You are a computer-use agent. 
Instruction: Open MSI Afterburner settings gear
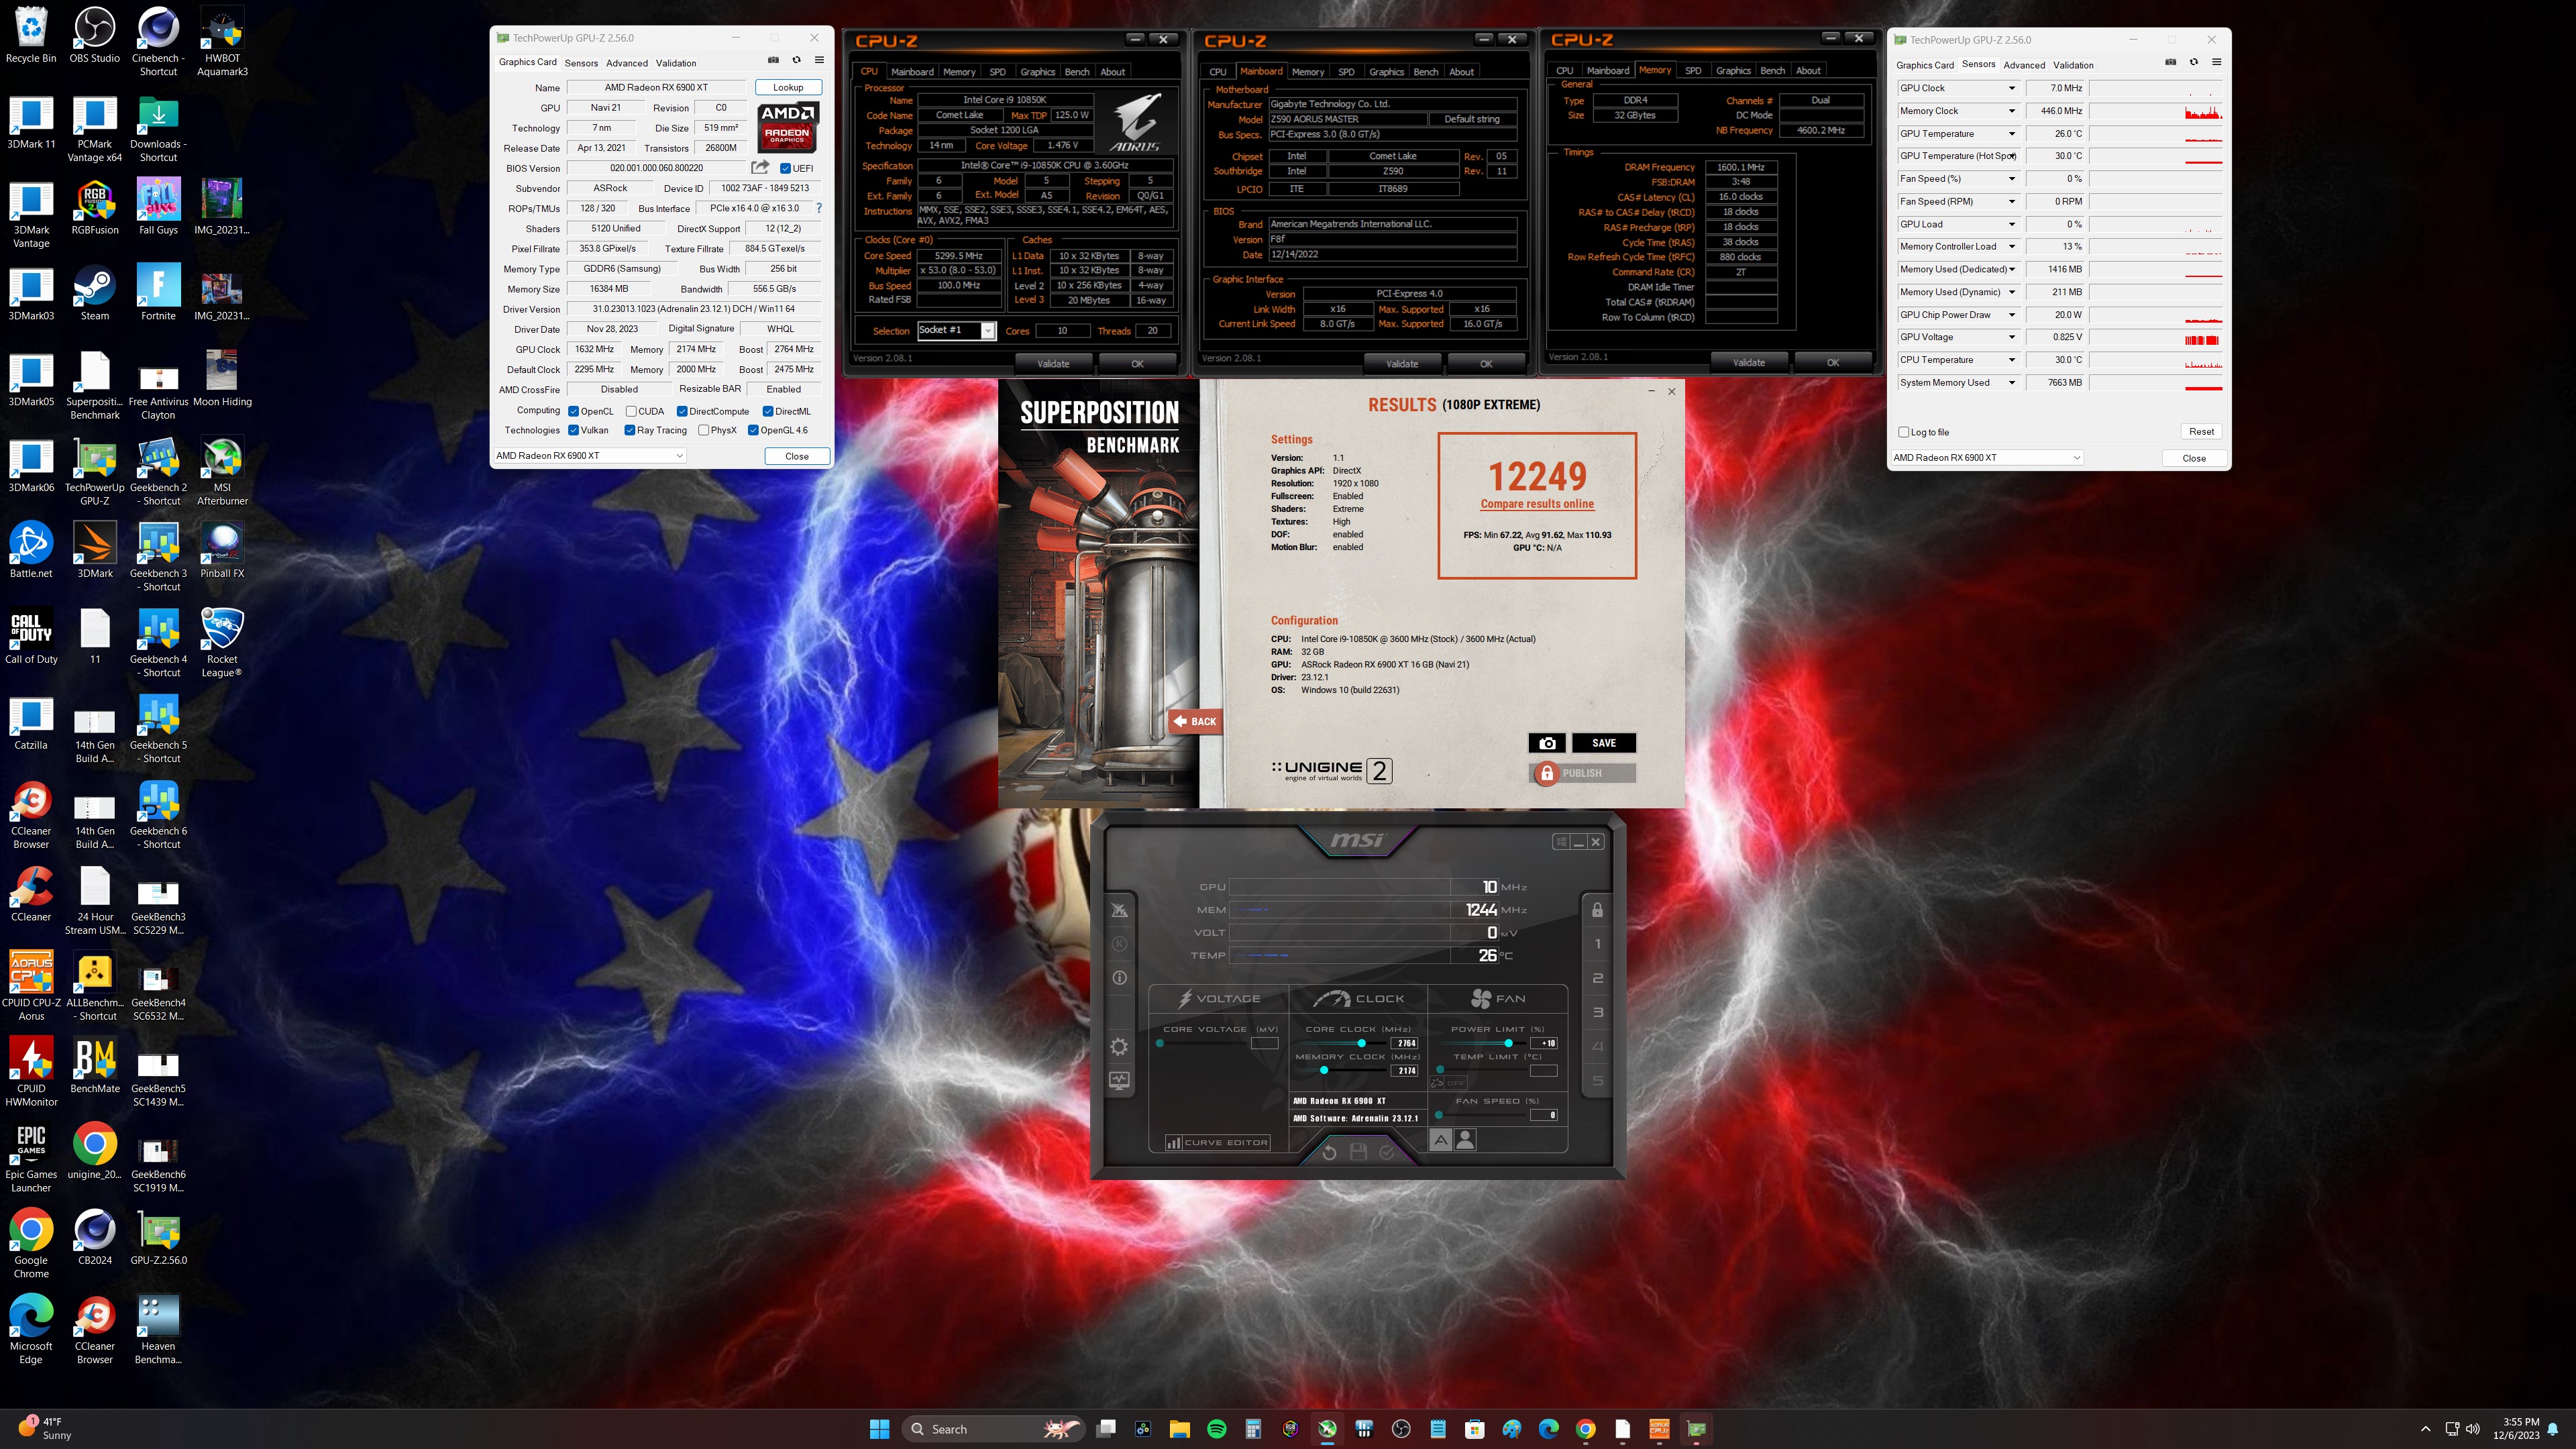1119,1047
